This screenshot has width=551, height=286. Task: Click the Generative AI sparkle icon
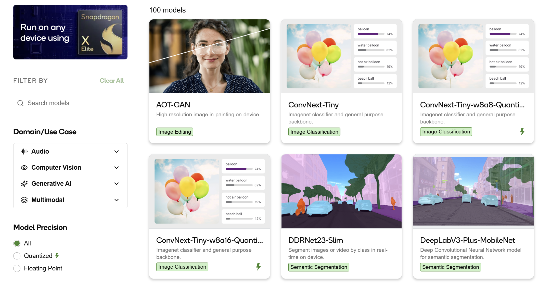tap(24, 184)
